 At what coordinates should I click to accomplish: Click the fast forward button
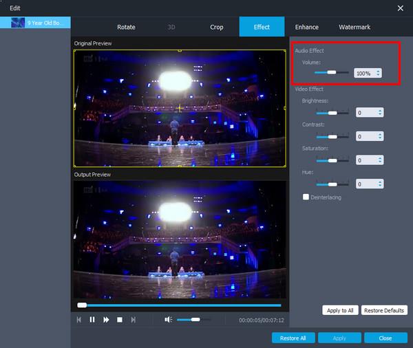click(x=106, y=320)
